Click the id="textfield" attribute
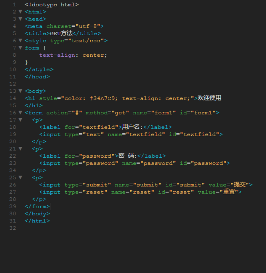266x273 pixels. pos(194,134)
